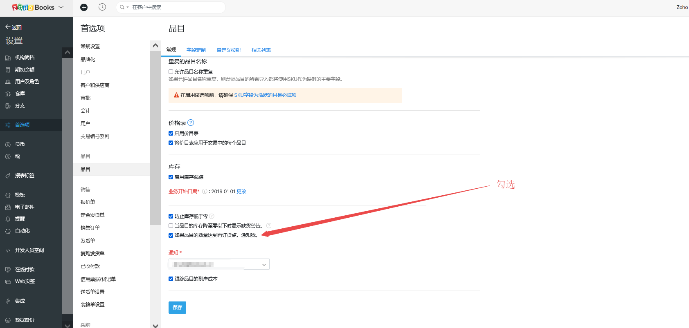Click the 在客户中搜索 search field
This screenshot has height=328, width=689.
[176, 7]
